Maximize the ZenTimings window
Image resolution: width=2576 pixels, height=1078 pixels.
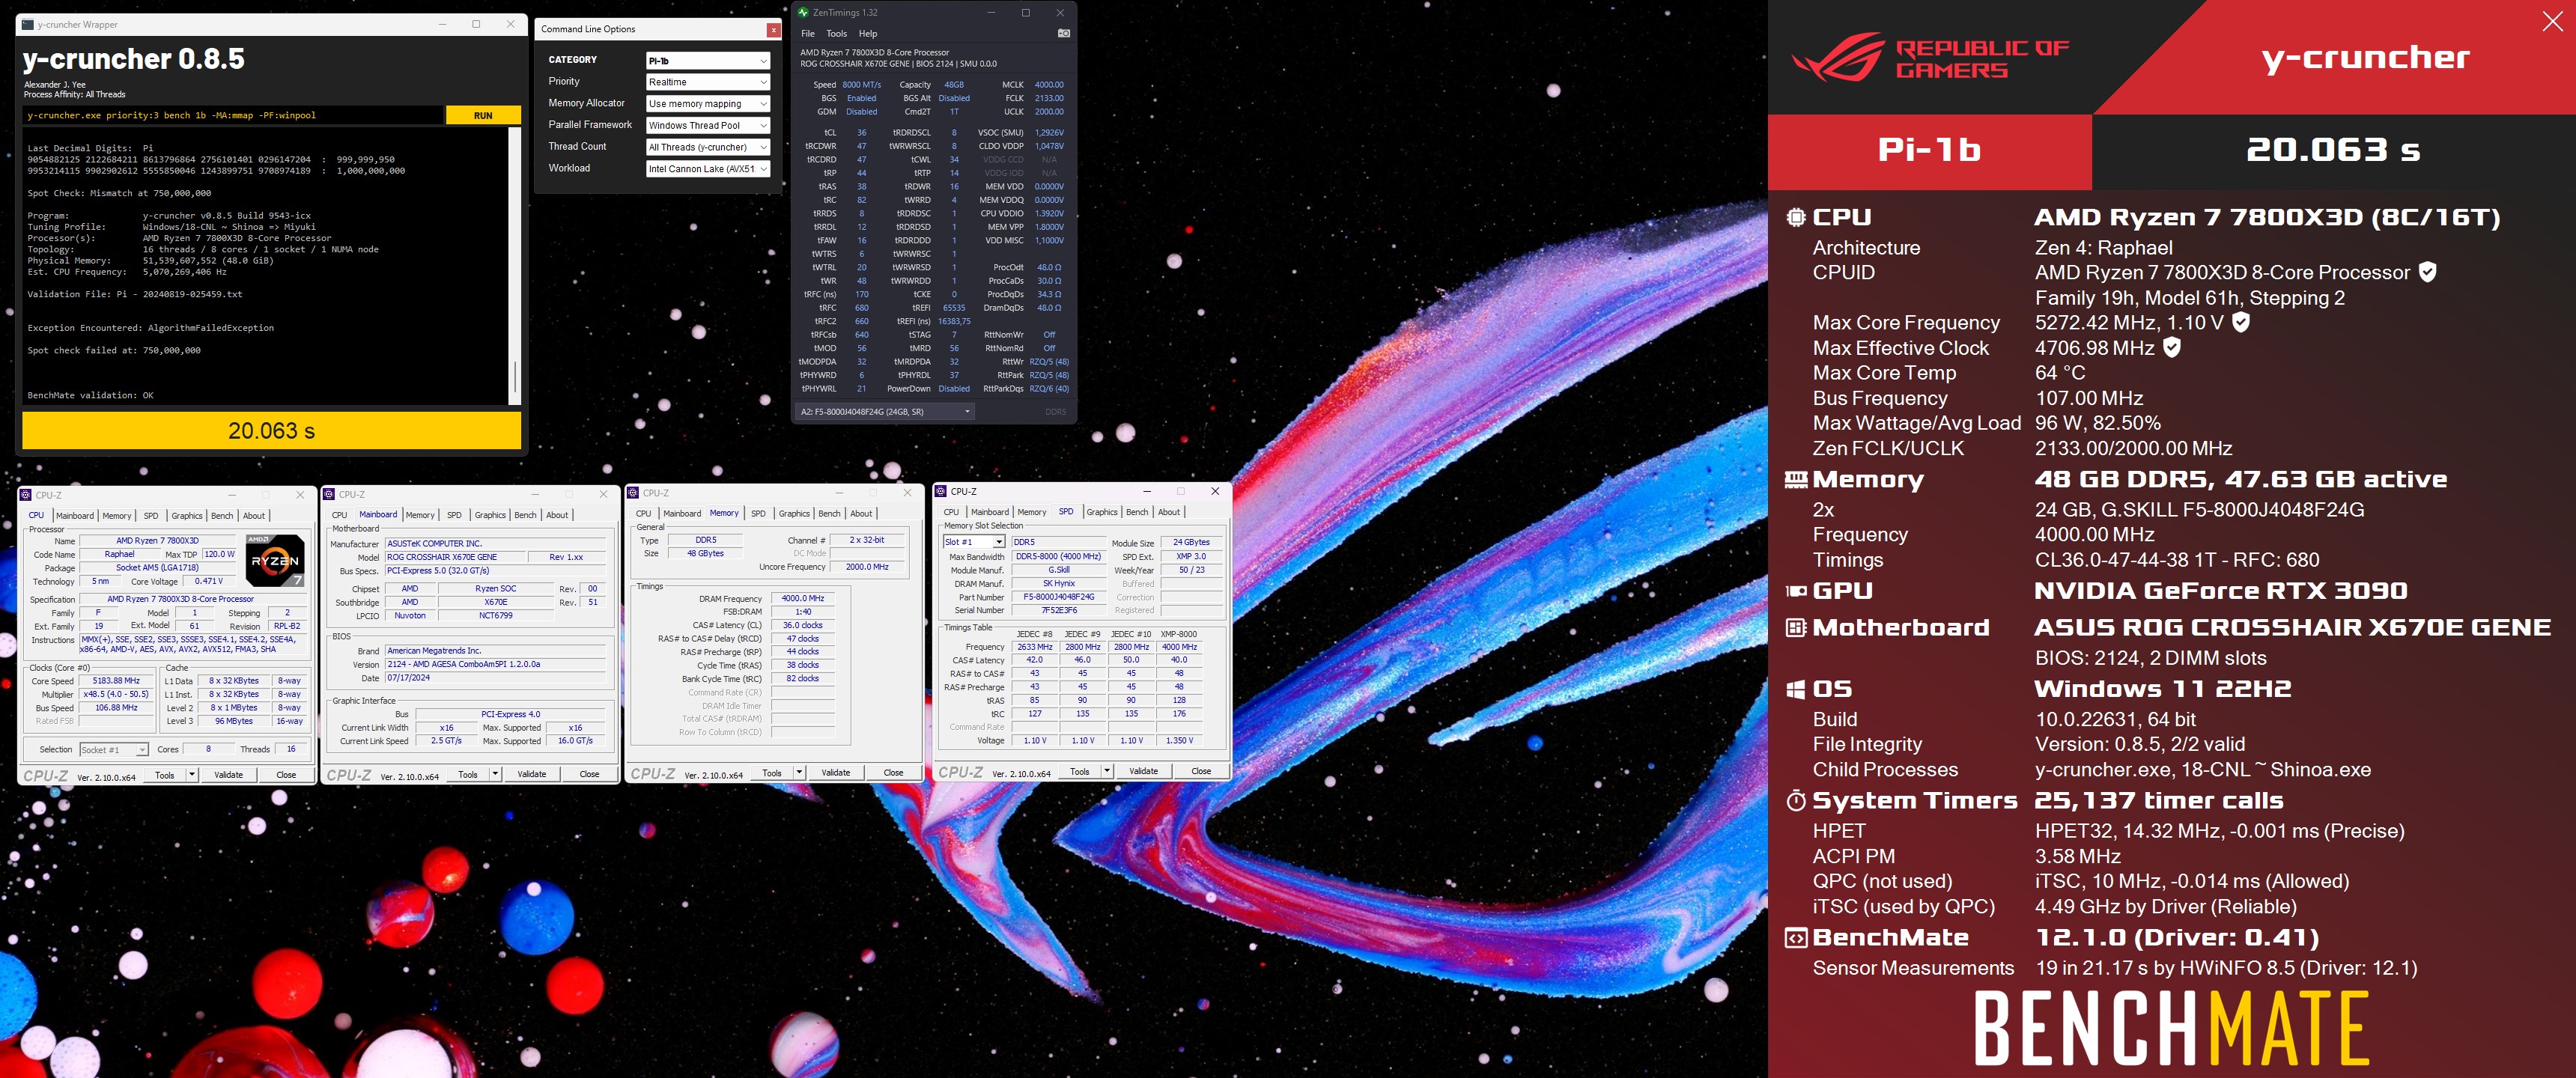pyautogui.click(x=1025, y=12)
